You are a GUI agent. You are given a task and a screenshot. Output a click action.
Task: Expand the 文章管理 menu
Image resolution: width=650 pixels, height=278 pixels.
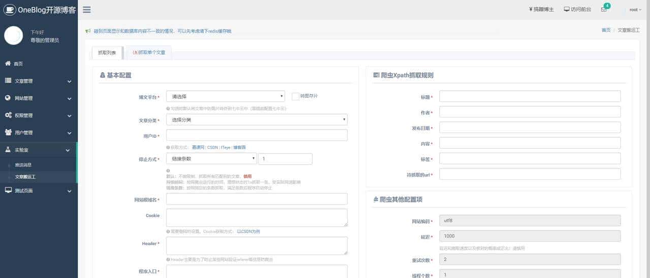pos(39,81)
